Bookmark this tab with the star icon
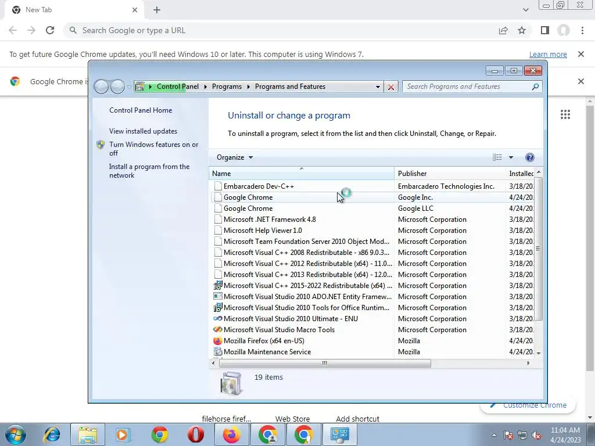The width and height of the screenshot is (595, 446). (522, 30)
